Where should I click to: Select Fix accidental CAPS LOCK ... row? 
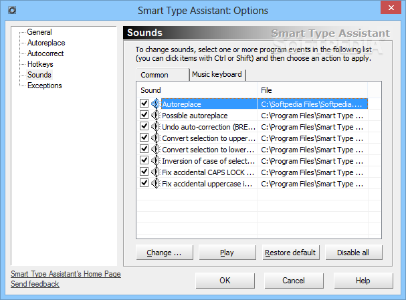(x=208, y=172)
